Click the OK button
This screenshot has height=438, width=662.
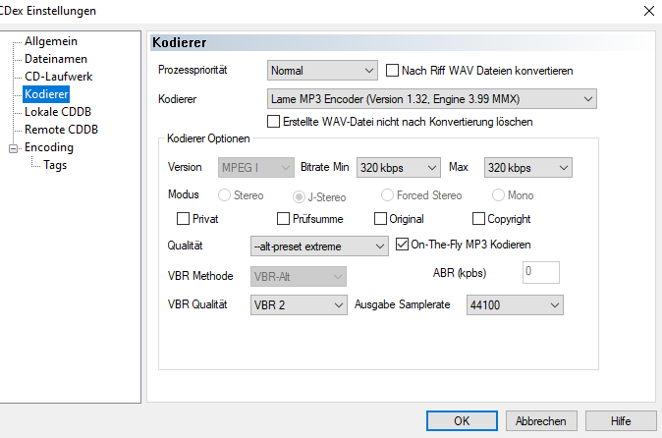coord(462,421)
